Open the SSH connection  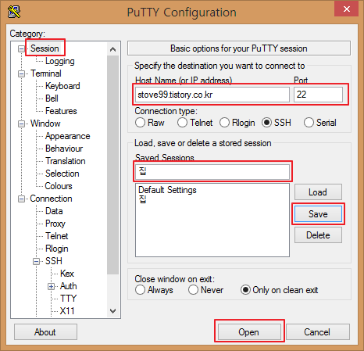(249, 332)
